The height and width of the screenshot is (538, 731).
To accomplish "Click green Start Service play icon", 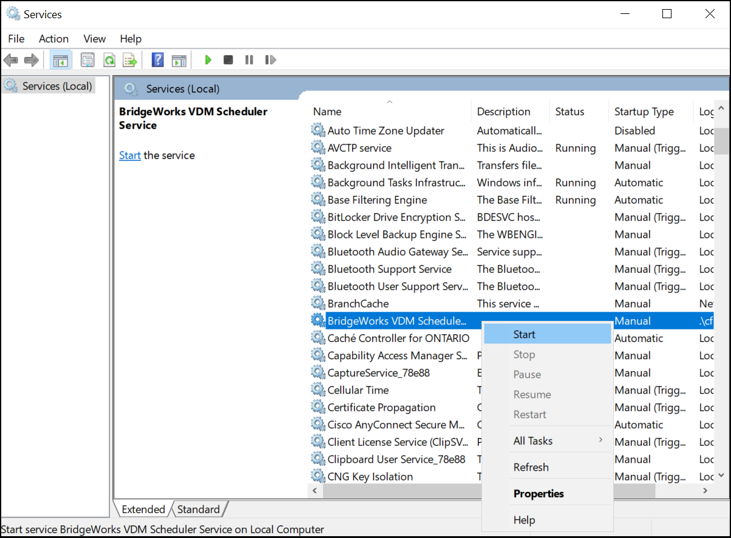I will point(208,60).
